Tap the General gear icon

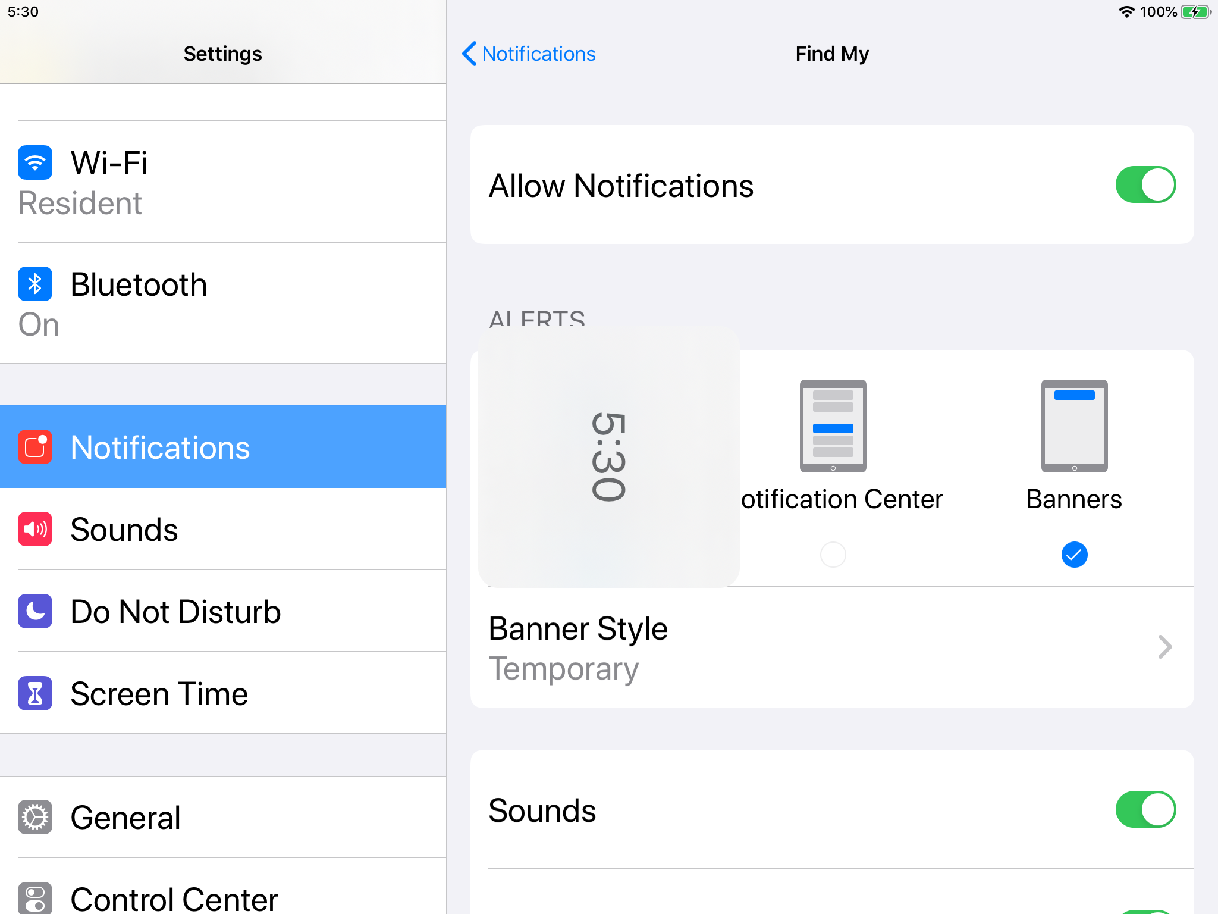[x=35, y=817]
